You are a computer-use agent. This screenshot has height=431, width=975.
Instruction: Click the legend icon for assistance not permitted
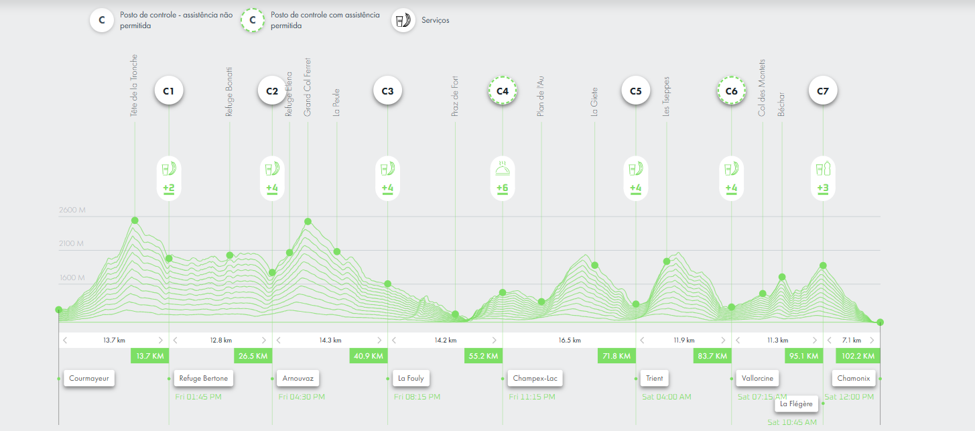(x=102, y=20)
